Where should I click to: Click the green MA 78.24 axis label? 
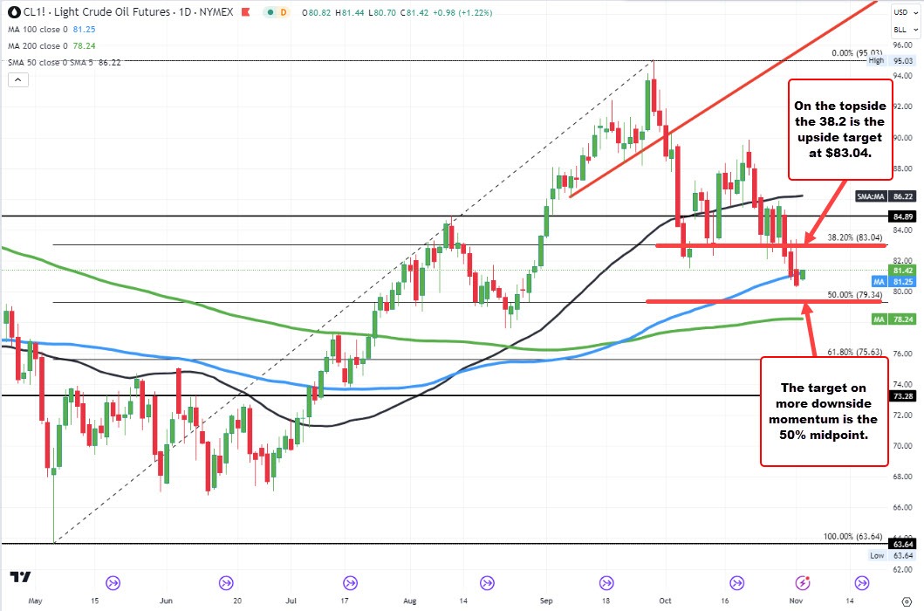[894, 319]
